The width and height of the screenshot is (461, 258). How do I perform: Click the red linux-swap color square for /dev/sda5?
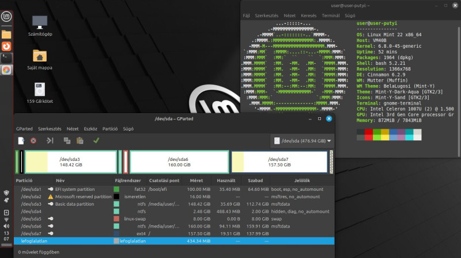tap(116, 219)
